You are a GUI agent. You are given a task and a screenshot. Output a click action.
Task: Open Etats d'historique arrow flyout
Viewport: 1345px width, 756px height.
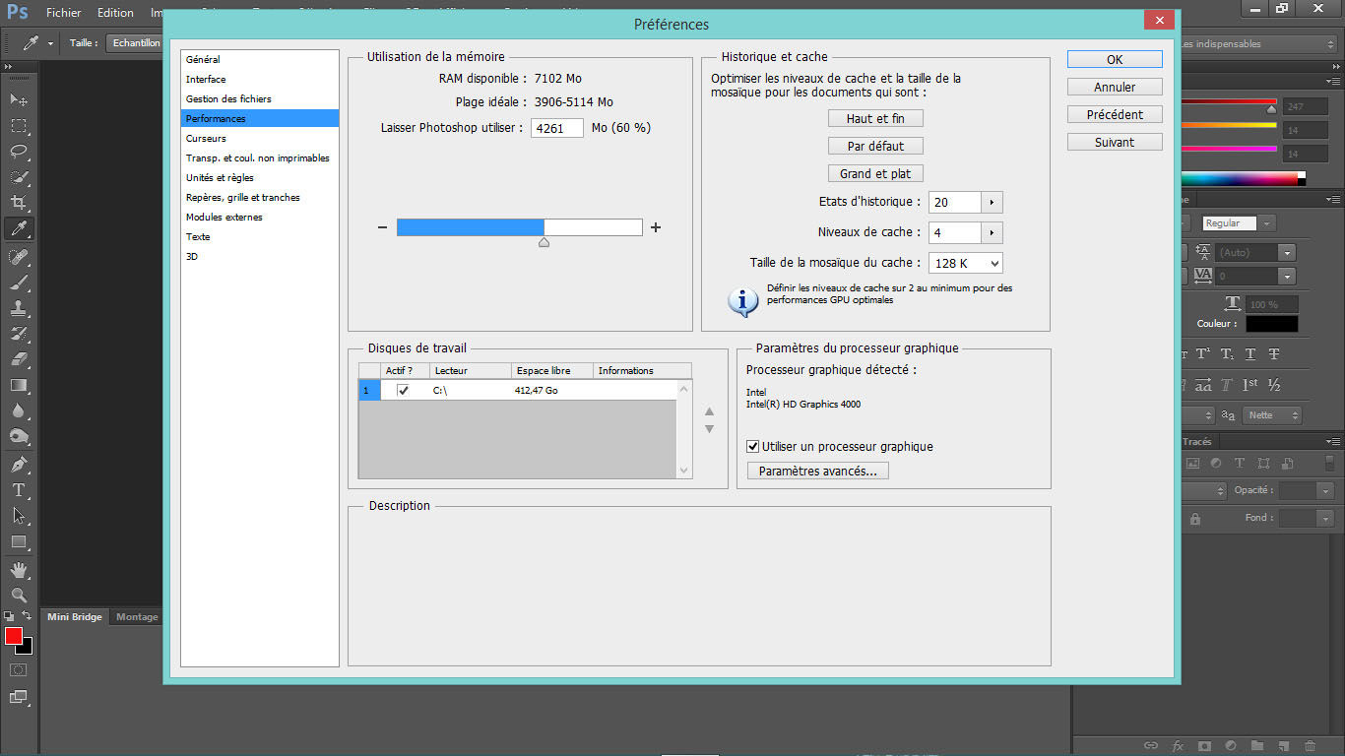click(x=992, y=202)
